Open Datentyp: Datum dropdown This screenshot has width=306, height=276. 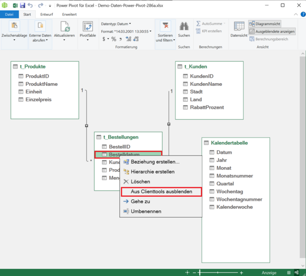116,24
